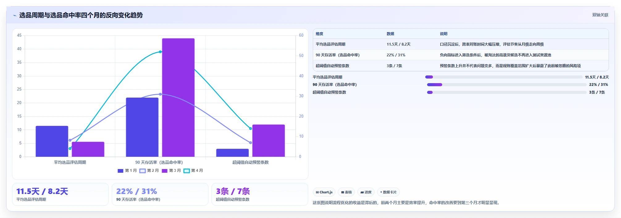Click the 第2月 line point at 90 天存活率

[160, 94]
